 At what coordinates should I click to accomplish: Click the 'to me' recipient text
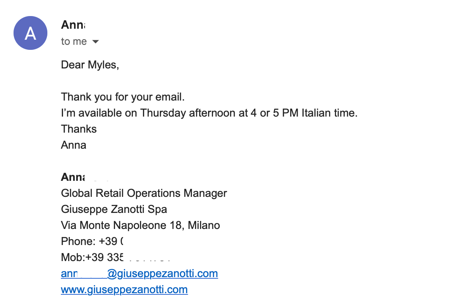pos(74,41)
